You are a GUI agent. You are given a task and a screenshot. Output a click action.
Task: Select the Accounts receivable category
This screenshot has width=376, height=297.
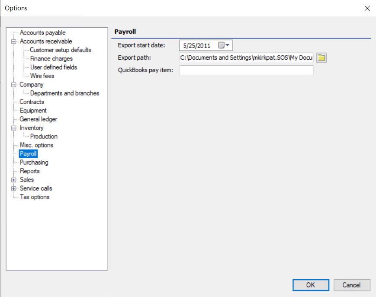[x=46, y=41]
